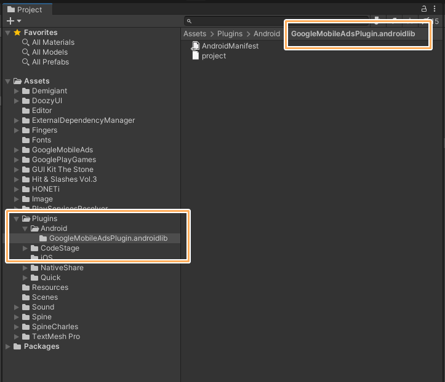
Task: Click the Assets open-folder icon in the tree
Action: pyautogui.click(x=18, y=81)
